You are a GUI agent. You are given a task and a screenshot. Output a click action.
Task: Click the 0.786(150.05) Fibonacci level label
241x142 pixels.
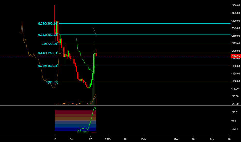pos(48,66)
